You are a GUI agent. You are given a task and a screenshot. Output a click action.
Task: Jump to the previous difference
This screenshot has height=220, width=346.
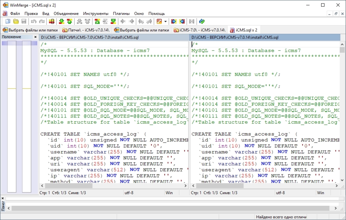click(x=69, y=21)
